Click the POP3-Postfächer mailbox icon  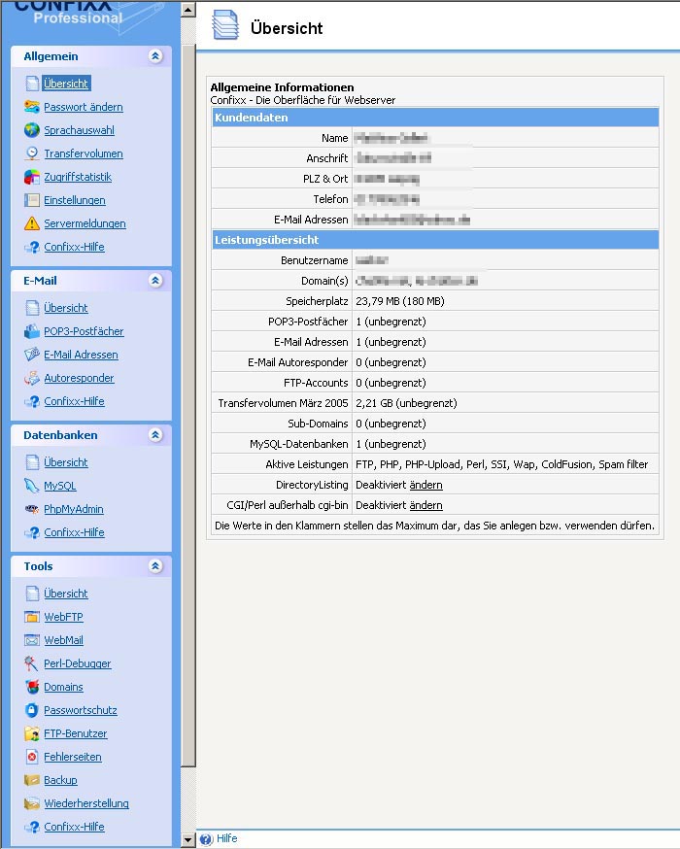[x=32, y=331]
